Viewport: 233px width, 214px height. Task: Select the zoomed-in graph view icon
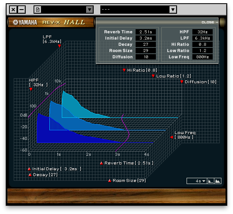(x=211, y=181)
